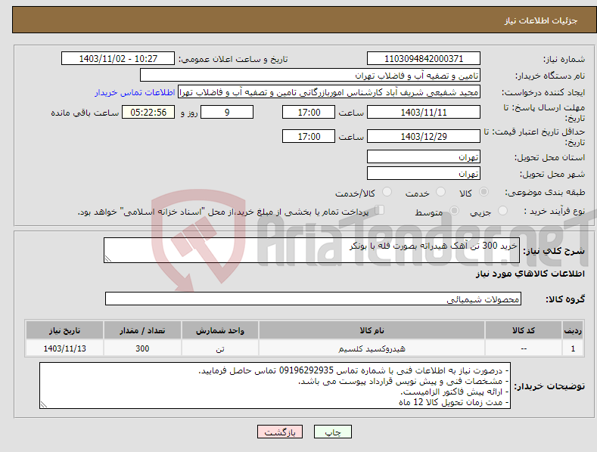Click the resize handle of شرح کلی نیاز box
Screen dimensions: 597x452
pyautogui.click(x=108, y=259)
